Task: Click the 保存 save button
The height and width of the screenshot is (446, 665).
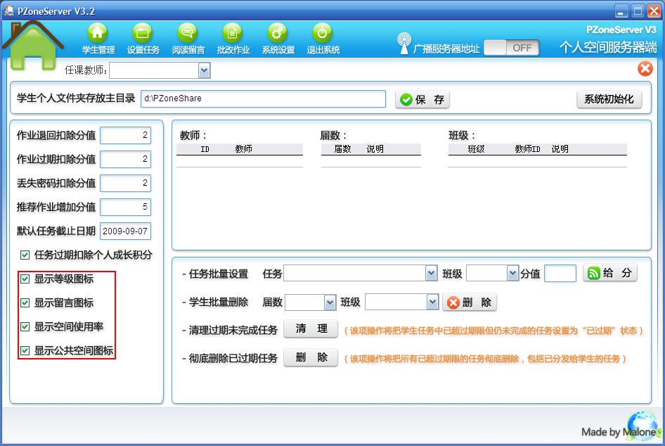Action: 422,100
